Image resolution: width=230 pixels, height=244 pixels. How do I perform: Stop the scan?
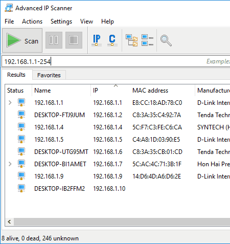(x=74, y=40)
